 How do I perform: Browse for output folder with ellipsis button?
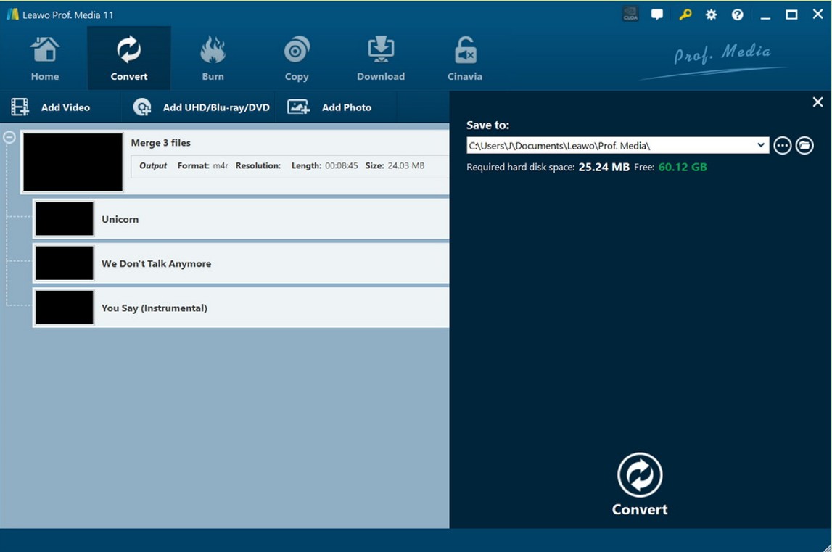click(x=782, y=146)
